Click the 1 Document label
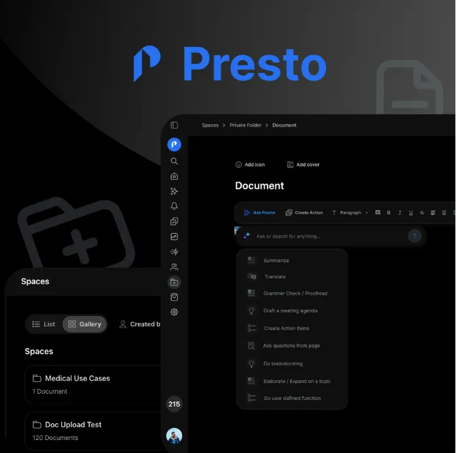Viewport: 456px width, 453px height. 50,392
